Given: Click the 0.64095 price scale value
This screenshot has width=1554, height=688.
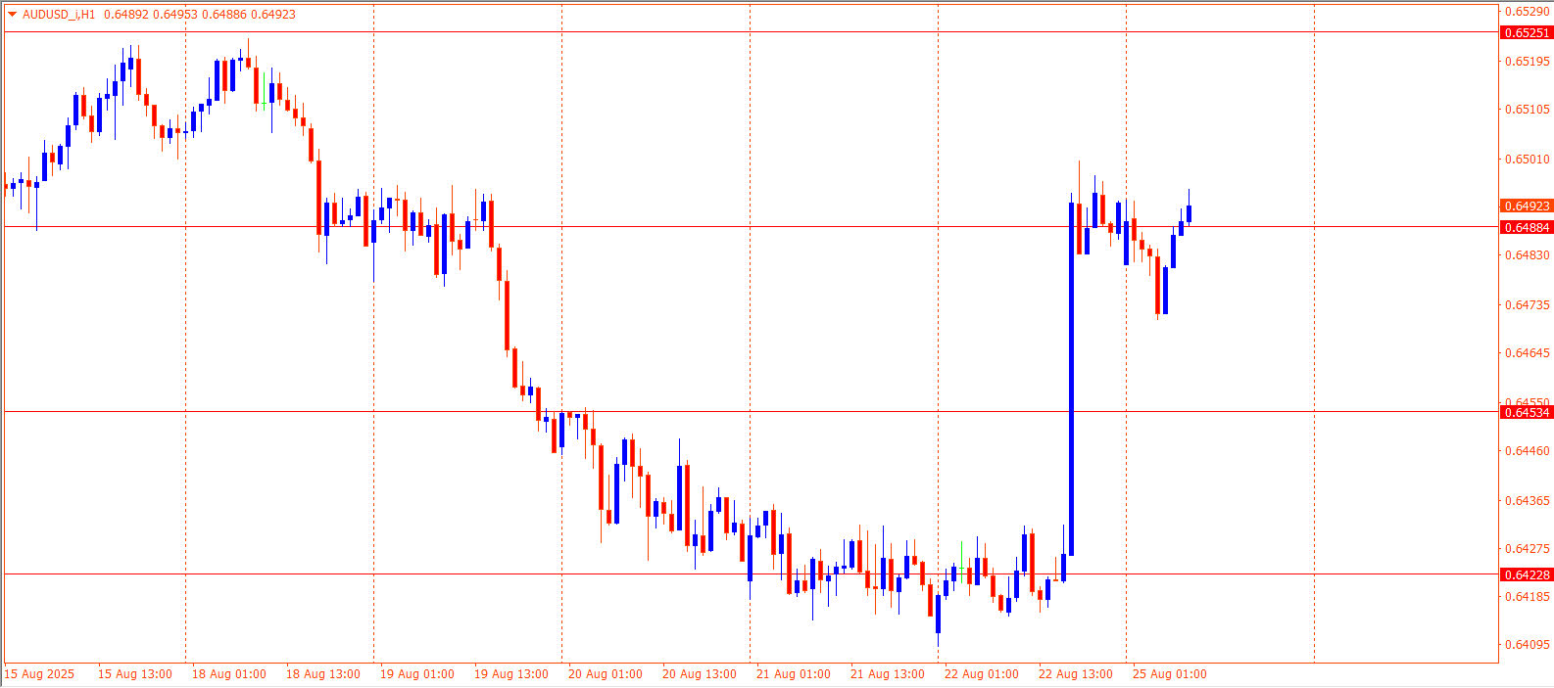Looking at the screenshot, I should point(1527,644).
